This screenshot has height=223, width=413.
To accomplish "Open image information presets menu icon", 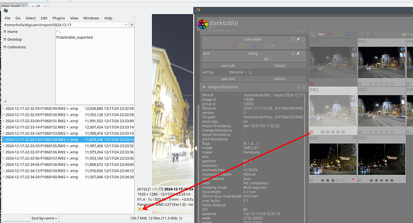I will 303,87.
